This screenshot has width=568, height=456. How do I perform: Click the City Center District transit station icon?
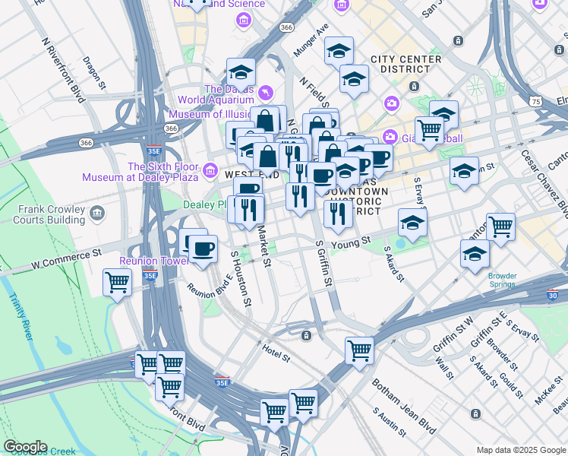[x=414, y=87]
